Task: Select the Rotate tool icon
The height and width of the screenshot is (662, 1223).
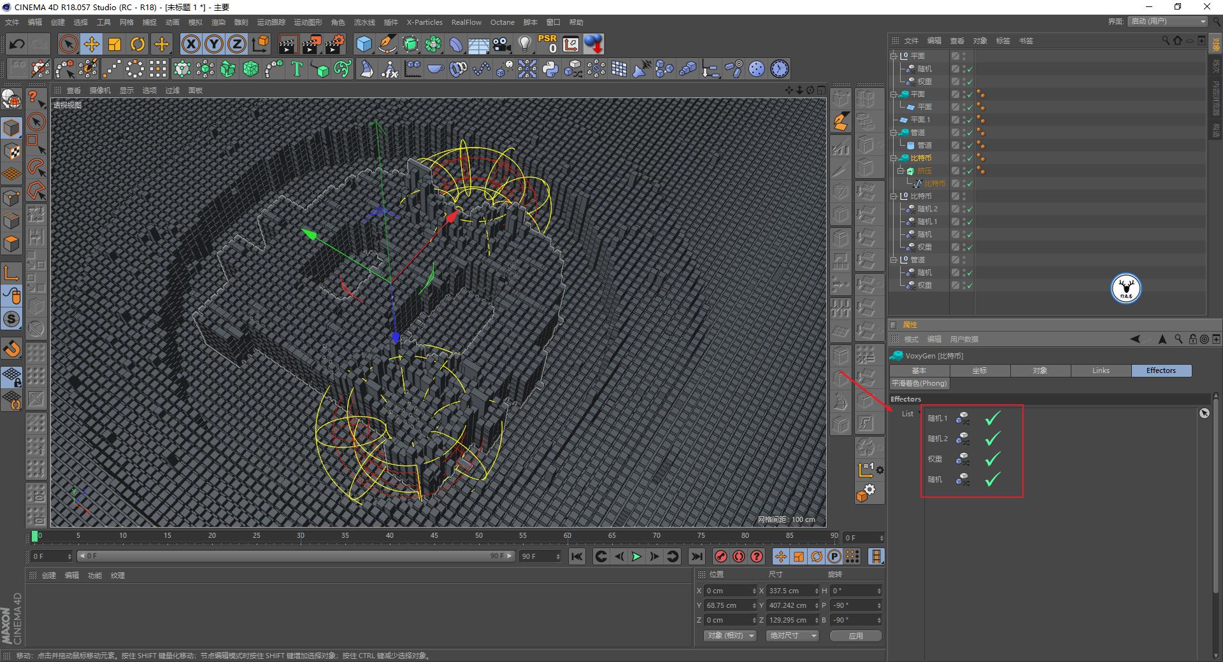Action: (138, 44)
